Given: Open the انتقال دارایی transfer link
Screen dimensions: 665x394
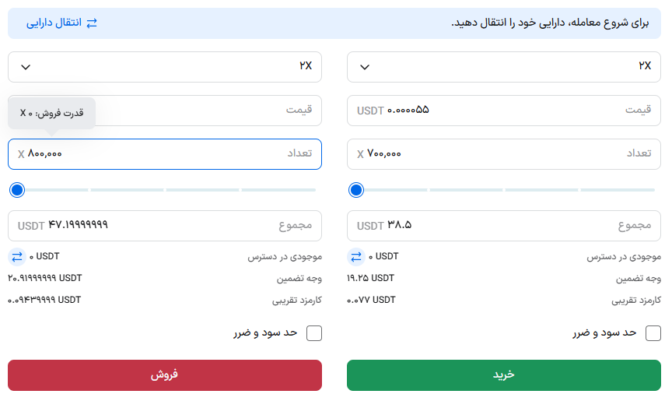Looking at the screenshot, I should tap(54, 23).
